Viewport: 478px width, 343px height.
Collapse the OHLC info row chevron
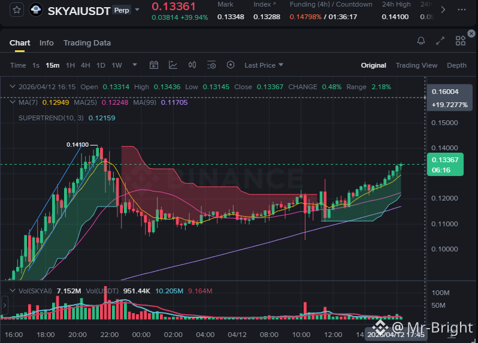point(13,87)
